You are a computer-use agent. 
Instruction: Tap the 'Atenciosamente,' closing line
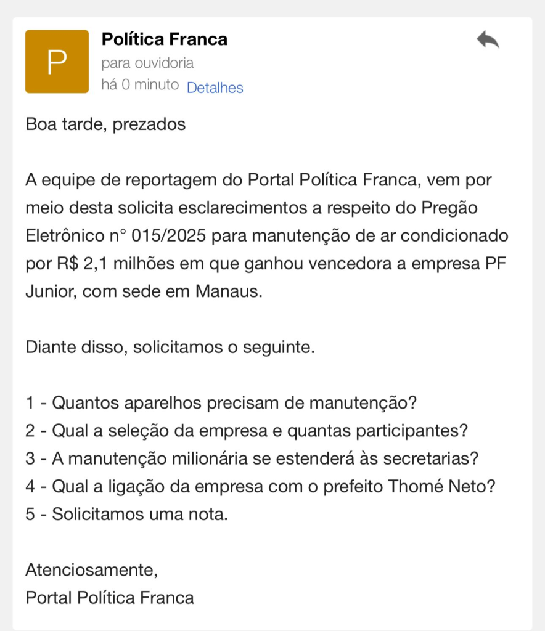click(x=91, y=570)
